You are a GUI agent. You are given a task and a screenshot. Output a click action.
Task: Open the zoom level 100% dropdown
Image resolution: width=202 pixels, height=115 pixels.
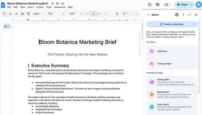click(38, 14)
